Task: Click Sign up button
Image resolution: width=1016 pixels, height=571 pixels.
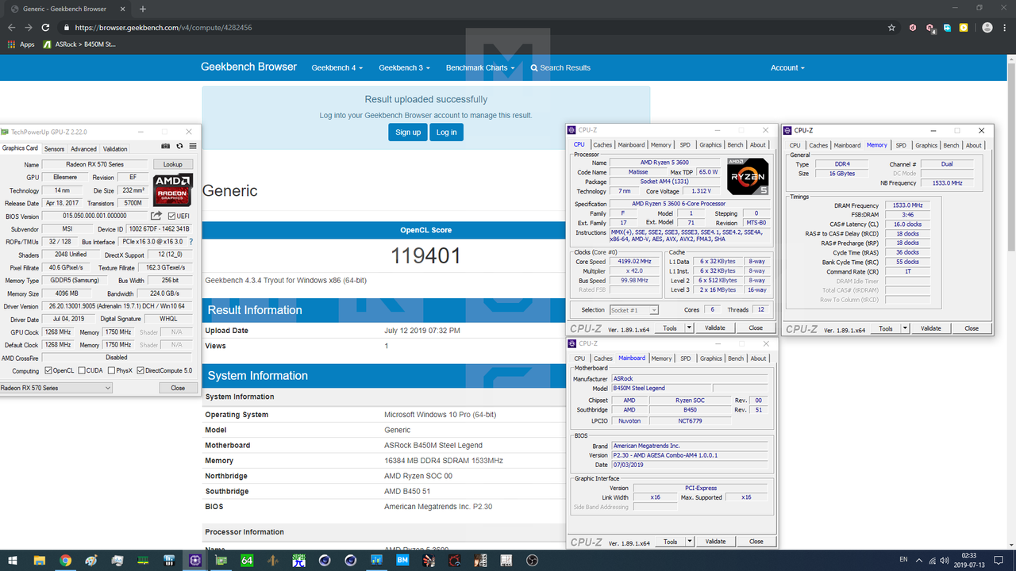Action: (x=408, y=132)
